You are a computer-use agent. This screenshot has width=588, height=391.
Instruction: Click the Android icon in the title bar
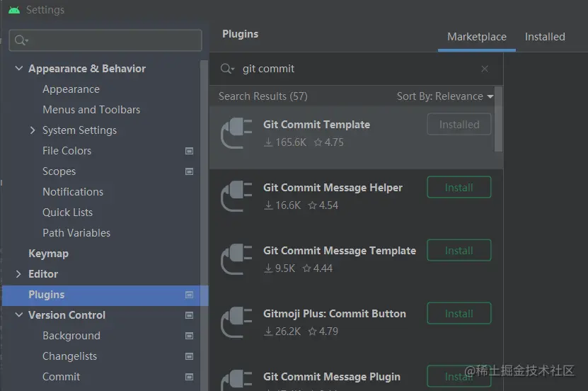coord(14,10)
